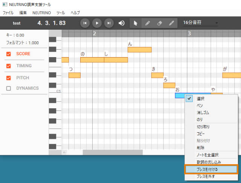Viewport: 241px width, 183px height.
Task: Click the test project name
Action: 17,23
